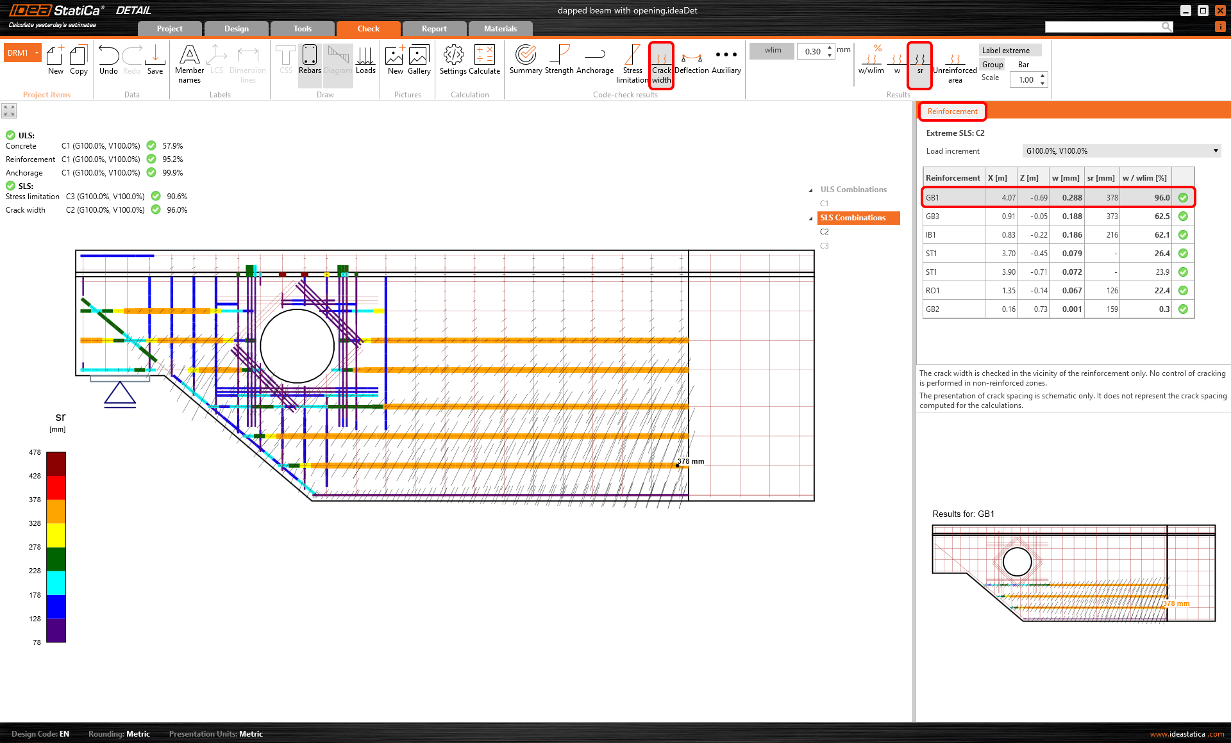Collapse the ULS Combinations tree group
Viewport: 1231px width, 743px height.
(811, 190)
